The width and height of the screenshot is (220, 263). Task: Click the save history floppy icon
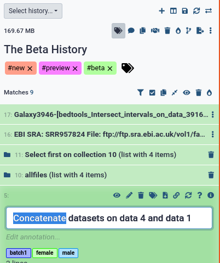pos(185,11)
